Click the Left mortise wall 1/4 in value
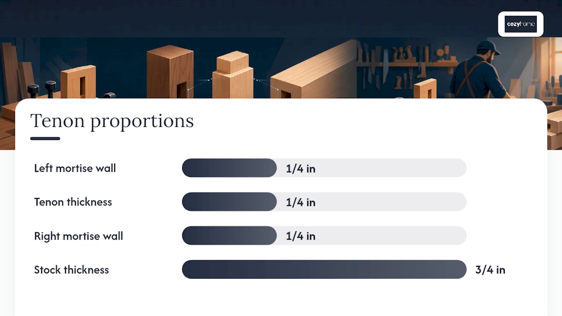This screenshot has height=316, width=562. (x=301, y=169)
